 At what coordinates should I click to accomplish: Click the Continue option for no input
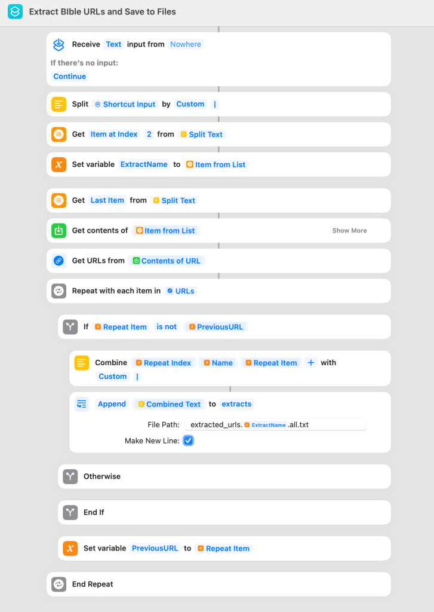click(x=70, y=76)
